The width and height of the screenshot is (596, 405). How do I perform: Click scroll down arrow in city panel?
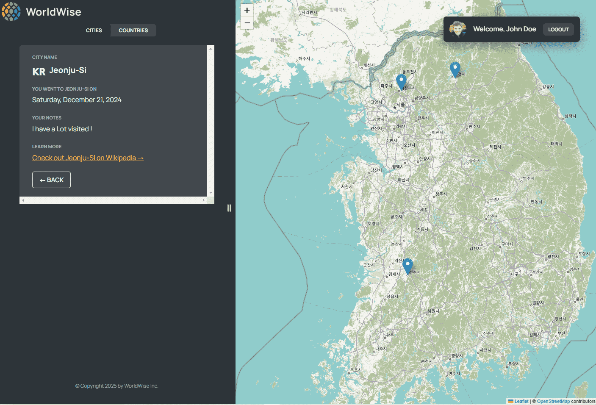[x=211, y=193]
